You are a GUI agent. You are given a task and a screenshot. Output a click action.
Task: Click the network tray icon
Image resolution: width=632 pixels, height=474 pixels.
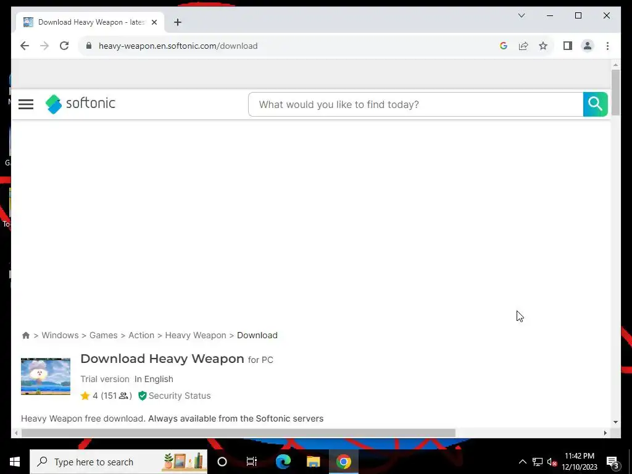point(538,462)
